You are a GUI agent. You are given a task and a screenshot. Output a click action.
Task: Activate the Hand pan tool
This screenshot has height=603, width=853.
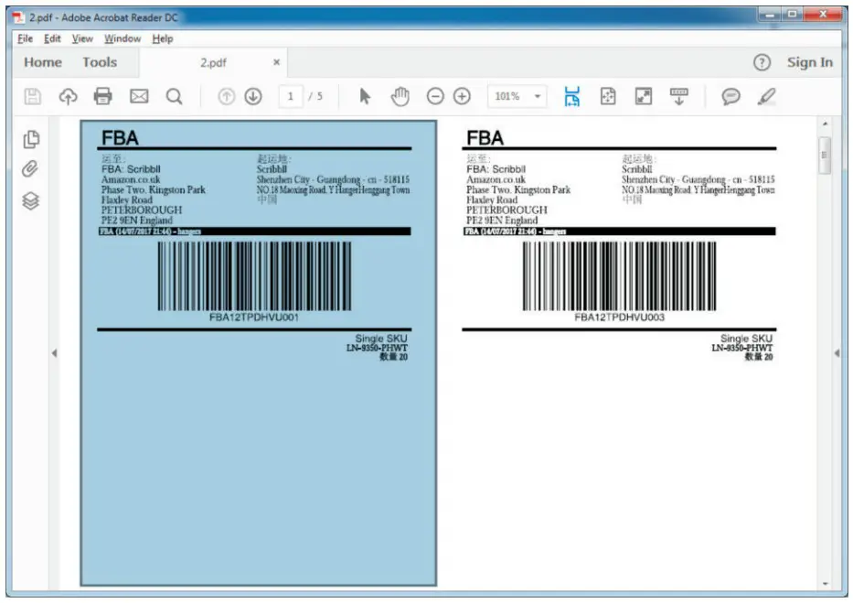click(400, 96)
